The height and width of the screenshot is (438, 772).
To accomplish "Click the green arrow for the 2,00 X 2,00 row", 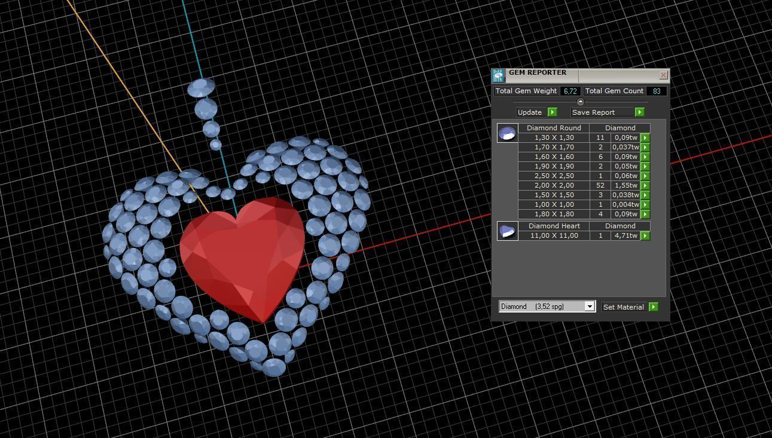I will [645, 185].
